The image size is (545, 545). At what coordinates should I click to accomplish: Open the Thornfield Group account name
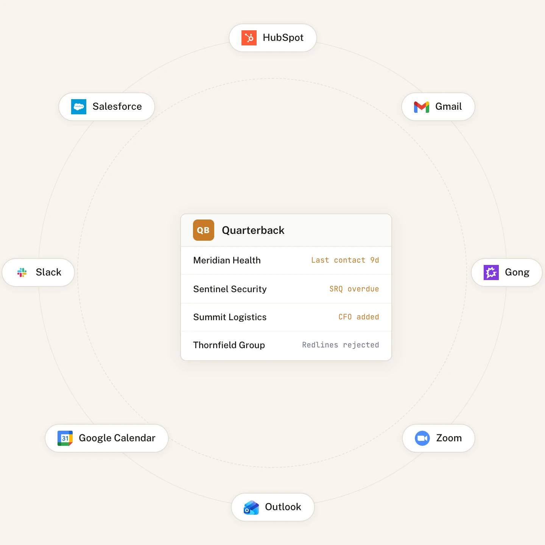point(229,345)
